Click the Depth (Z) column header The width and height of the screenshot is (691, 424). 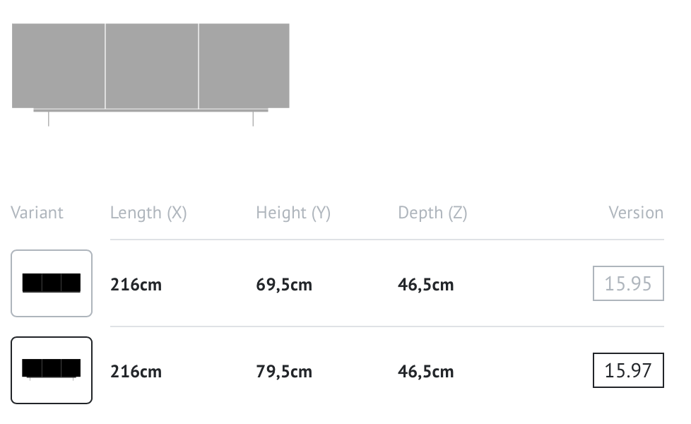click(x=432, y=213)
